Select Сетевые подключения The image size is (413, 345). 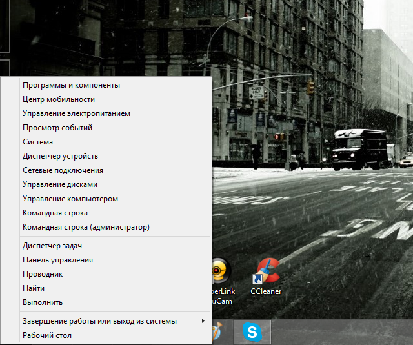point(63,170)
